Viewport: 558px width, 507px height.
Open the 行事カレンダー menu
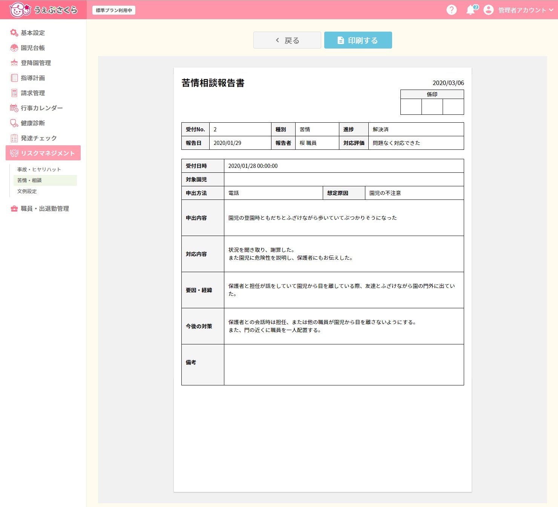(43, 108)
